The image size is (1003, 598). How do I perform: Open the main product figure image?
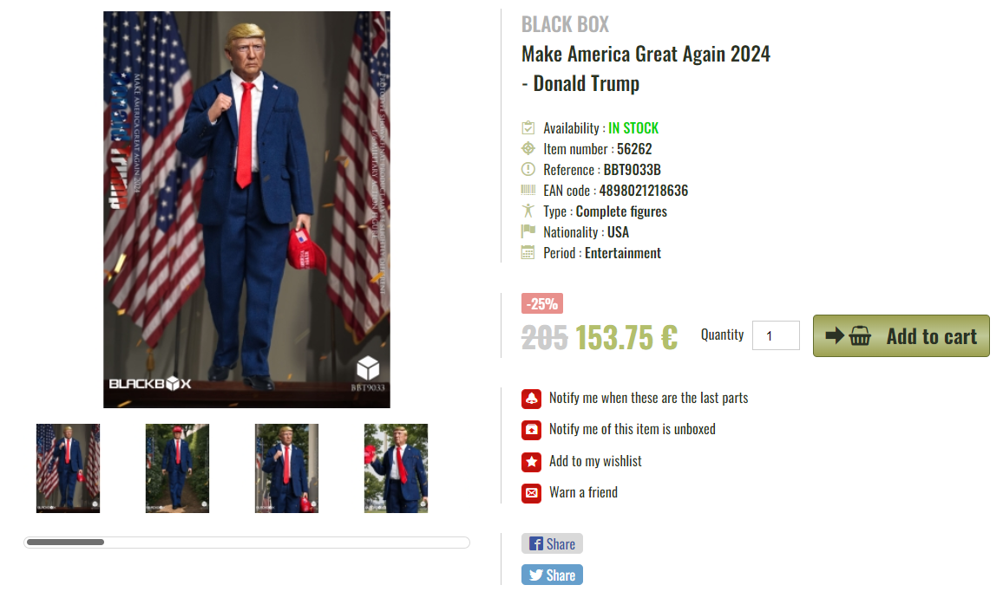pos(247,210)
